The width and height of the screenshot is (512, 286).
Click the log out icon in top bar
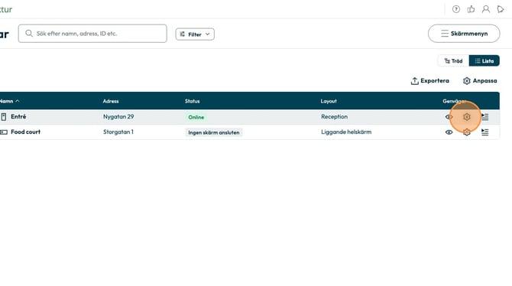point(501,9)
